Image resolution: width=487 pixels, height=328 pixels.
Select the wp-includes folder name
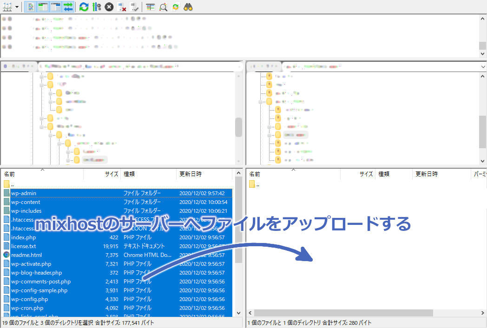click(26, 210)
